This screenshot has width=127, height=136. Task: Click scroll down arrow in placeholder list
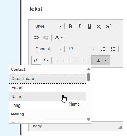click(88, 120)
